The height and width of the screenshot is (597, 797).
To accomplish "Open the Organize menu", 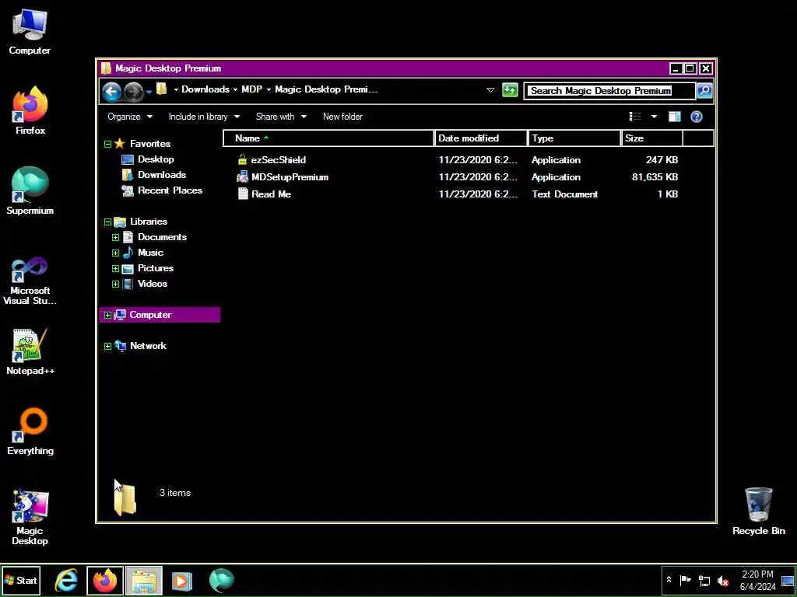I will [130, 117].
